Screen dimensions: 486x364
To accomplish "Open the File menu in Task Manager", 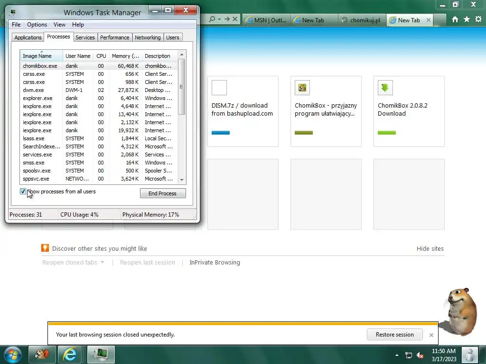I will click(16, 25).
